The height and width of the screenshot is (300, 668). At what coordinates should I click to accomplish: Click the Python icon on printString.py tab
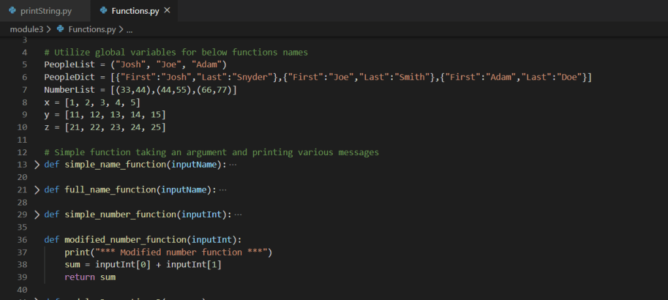click(x=12, y=11)
